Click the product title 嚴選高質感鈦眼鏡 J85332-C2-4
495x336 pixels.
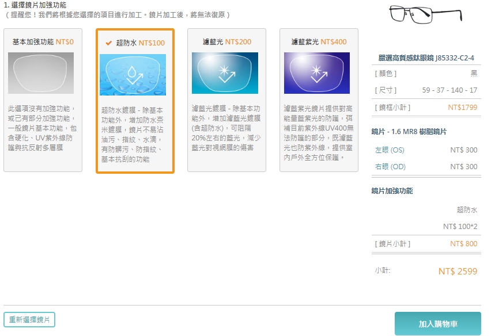point(426,58)
